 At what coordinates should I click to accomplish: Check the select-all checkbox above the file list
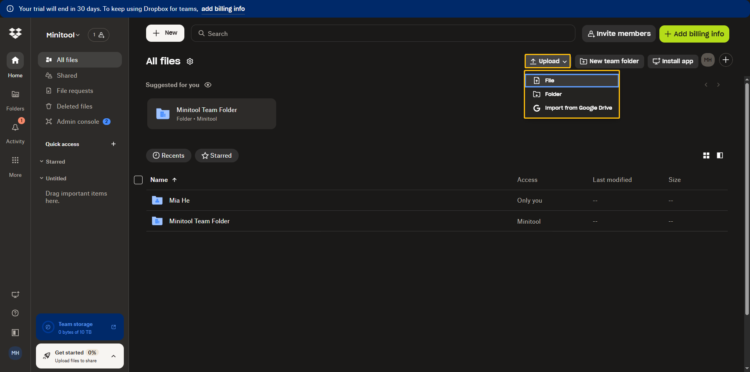coord(138,180)
